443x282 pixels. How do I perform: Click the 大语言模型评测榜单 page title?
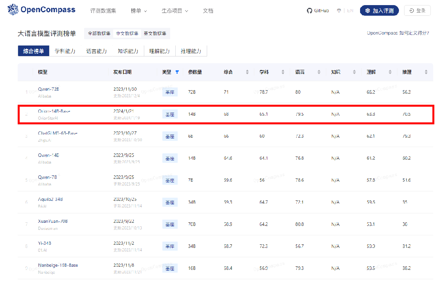[47, 34]
